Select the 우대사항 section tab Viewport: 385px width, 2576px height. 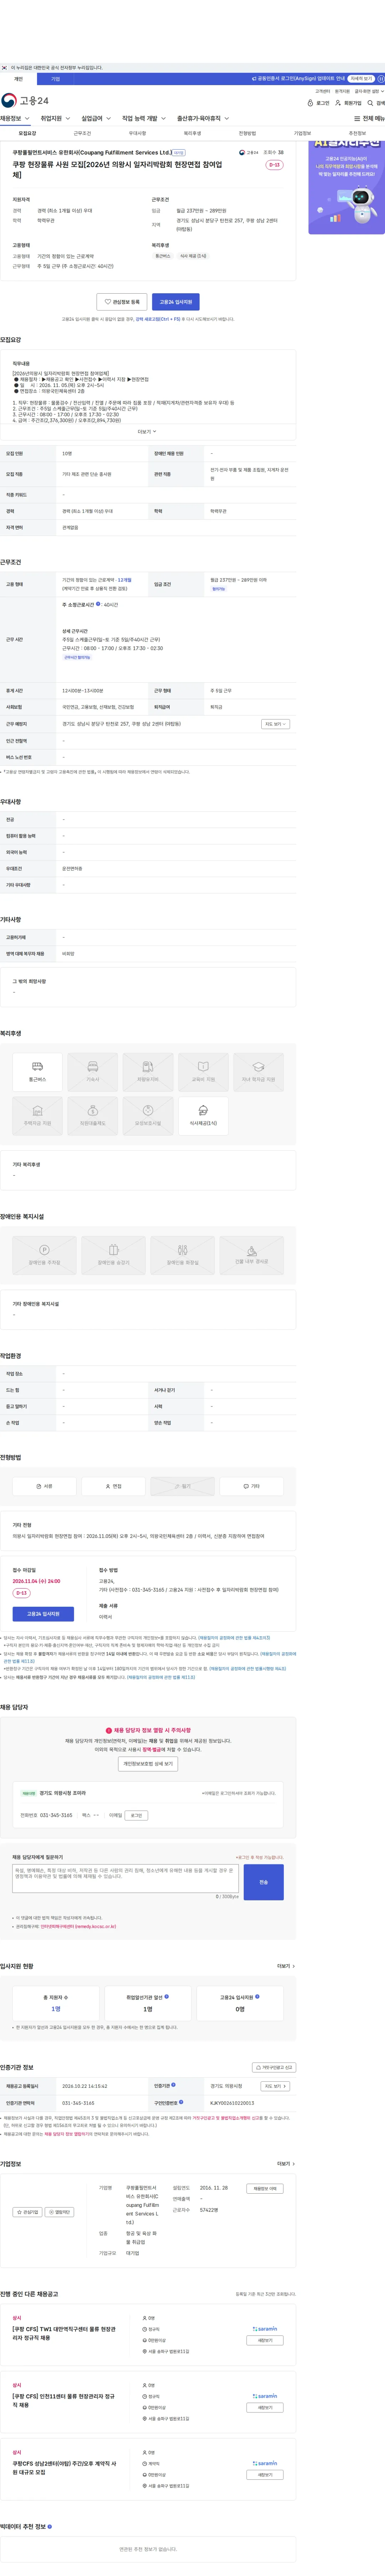point(137,133)
